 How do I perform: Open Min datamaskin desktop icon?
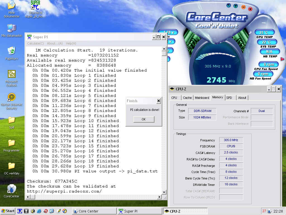click(x=11, y=31)
